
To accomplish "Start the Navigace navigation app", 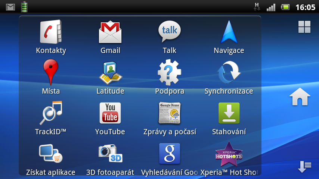I will [229, 37].
